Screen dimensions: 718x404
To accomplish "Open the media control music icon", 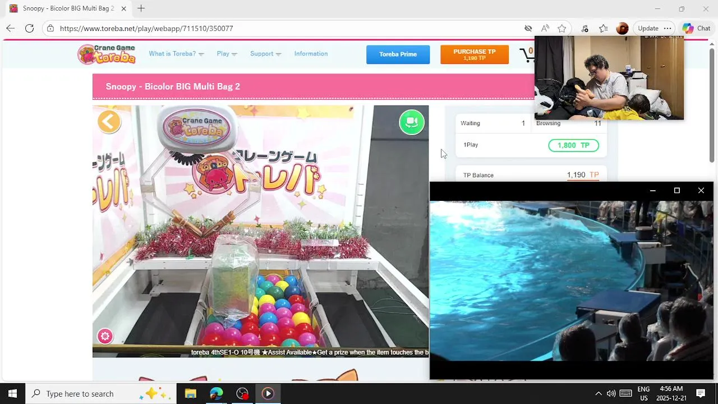I will click(x=584, y=28).
